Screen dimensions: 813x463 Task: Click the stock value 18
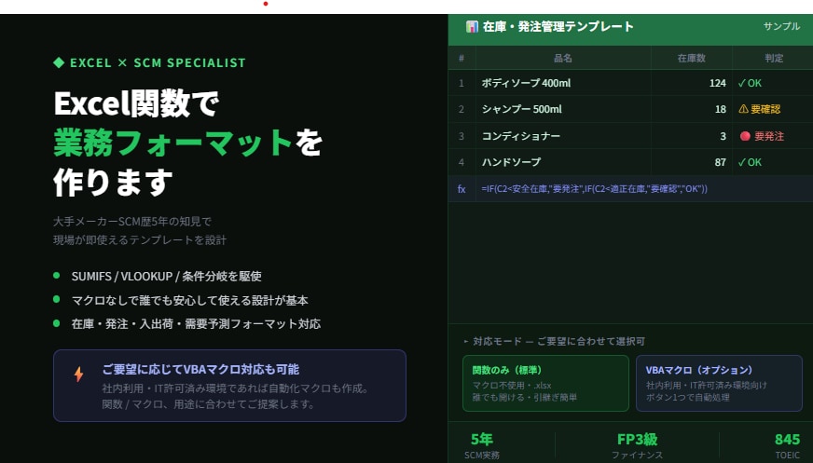[721, 109]
